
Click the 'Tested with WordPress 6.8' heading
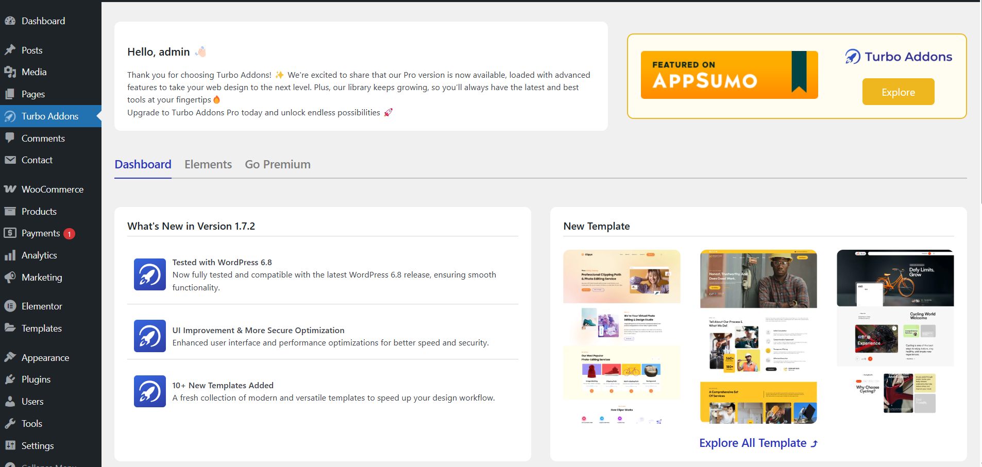[x=222, y=263]
